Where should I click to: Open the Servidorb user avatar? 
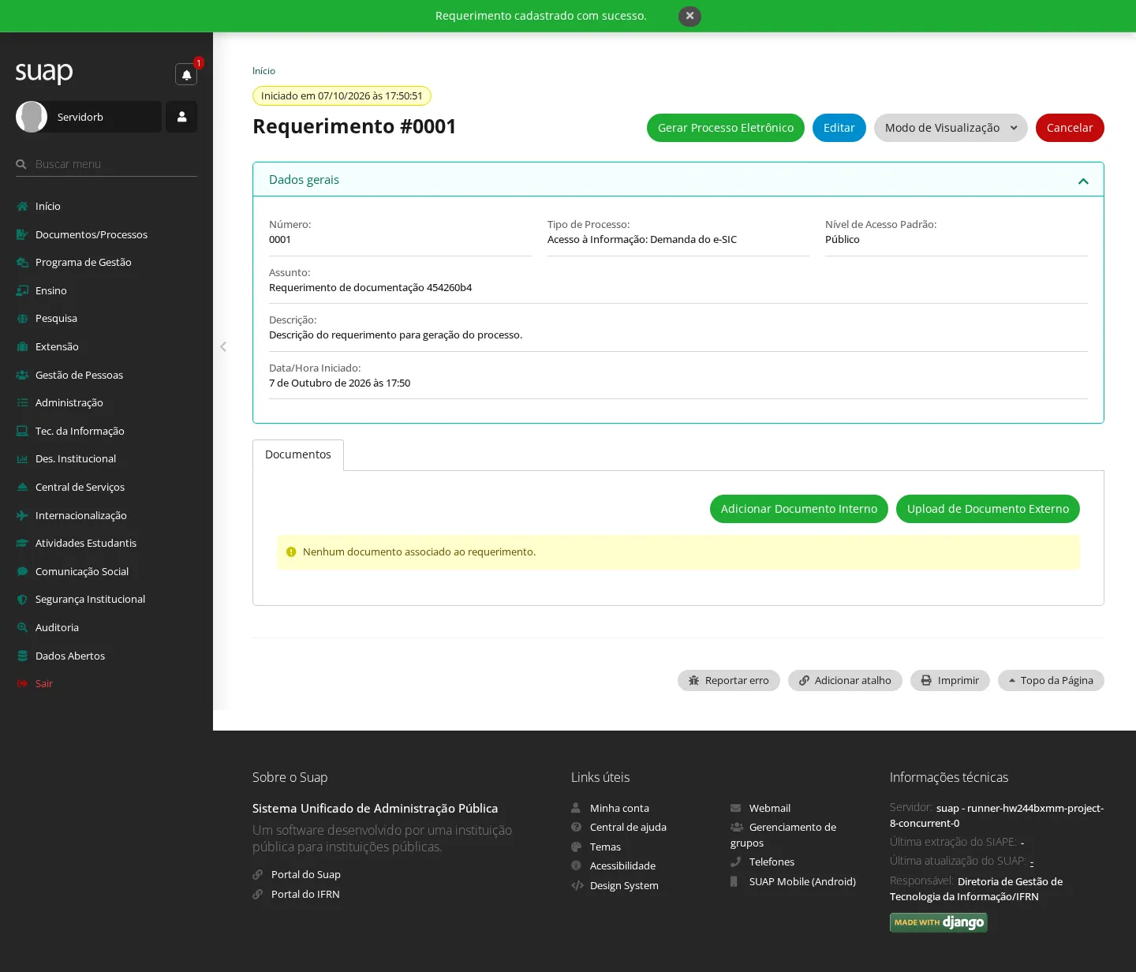click(32, 117)
